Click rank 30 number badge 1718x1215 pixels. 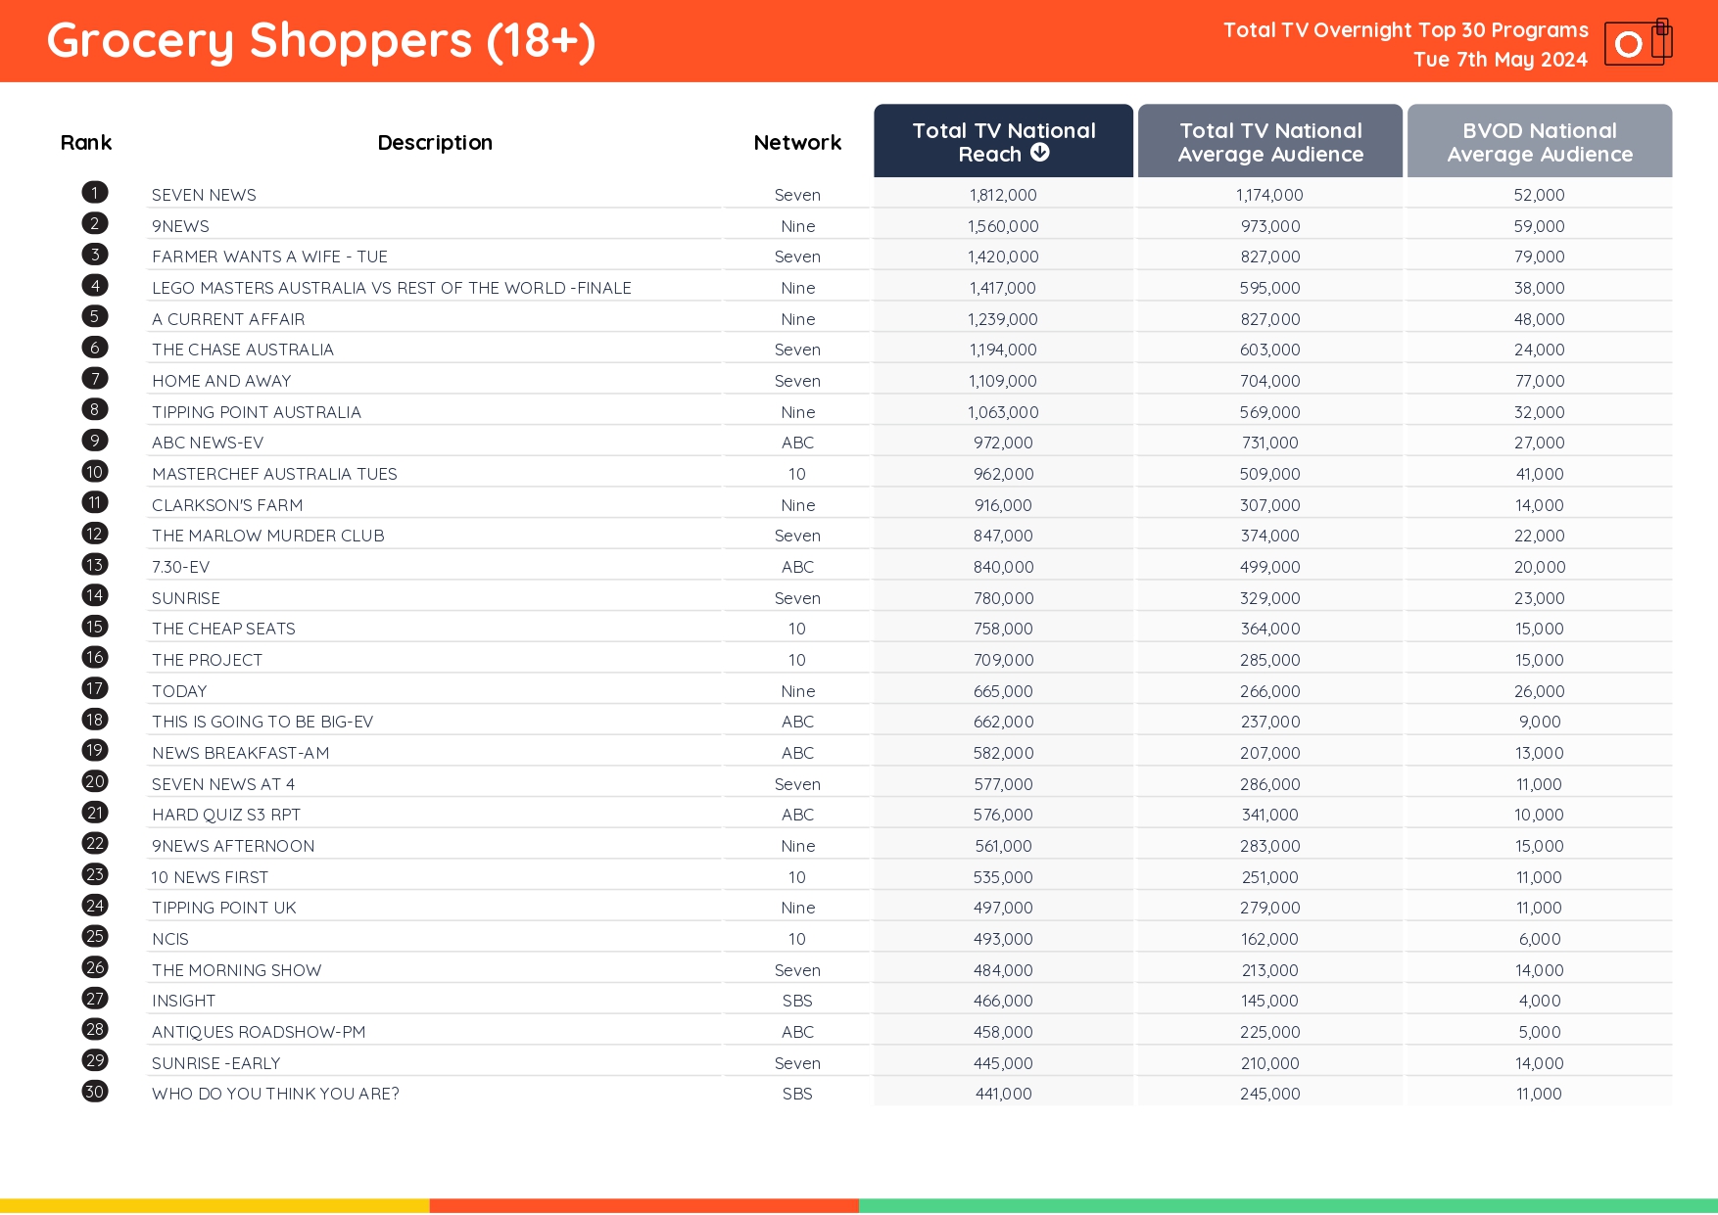tap(95, 1092)
